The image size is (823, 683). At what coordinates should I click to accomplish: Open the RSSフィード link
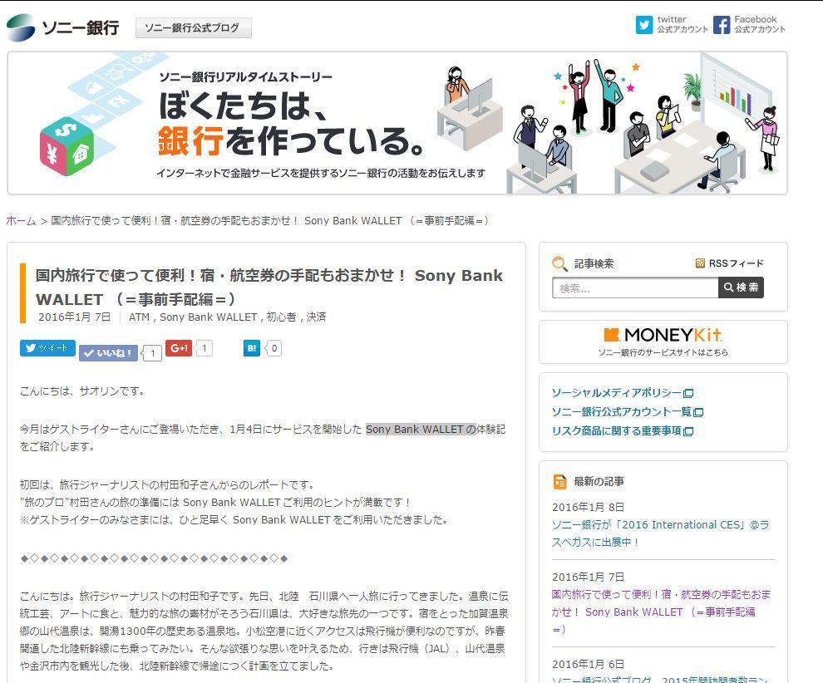[729, 263]
